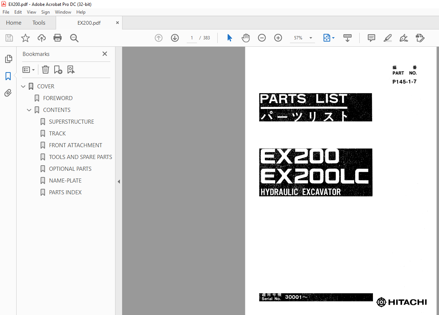439x315 pixels.
Task: Jump to OPTIONAL PARTS bookmark
Action: [70, 169]
